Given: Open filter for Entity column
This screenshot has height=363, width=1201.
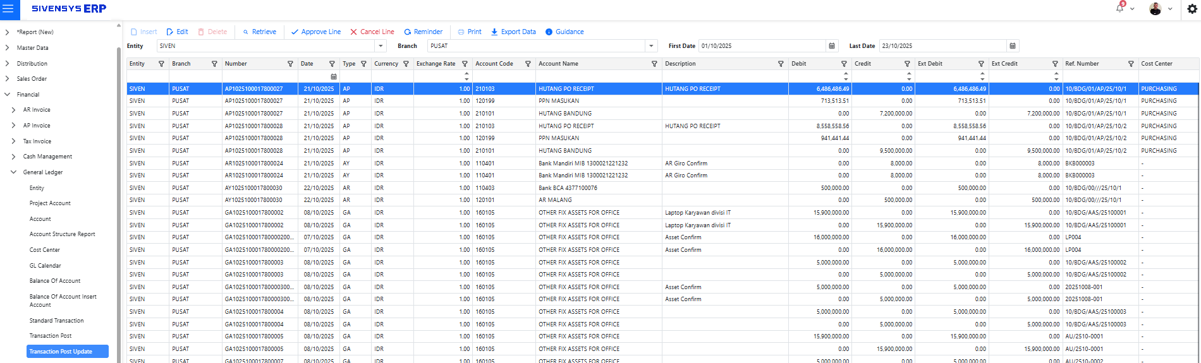Looking at the screenshot, I should [161, 64].
